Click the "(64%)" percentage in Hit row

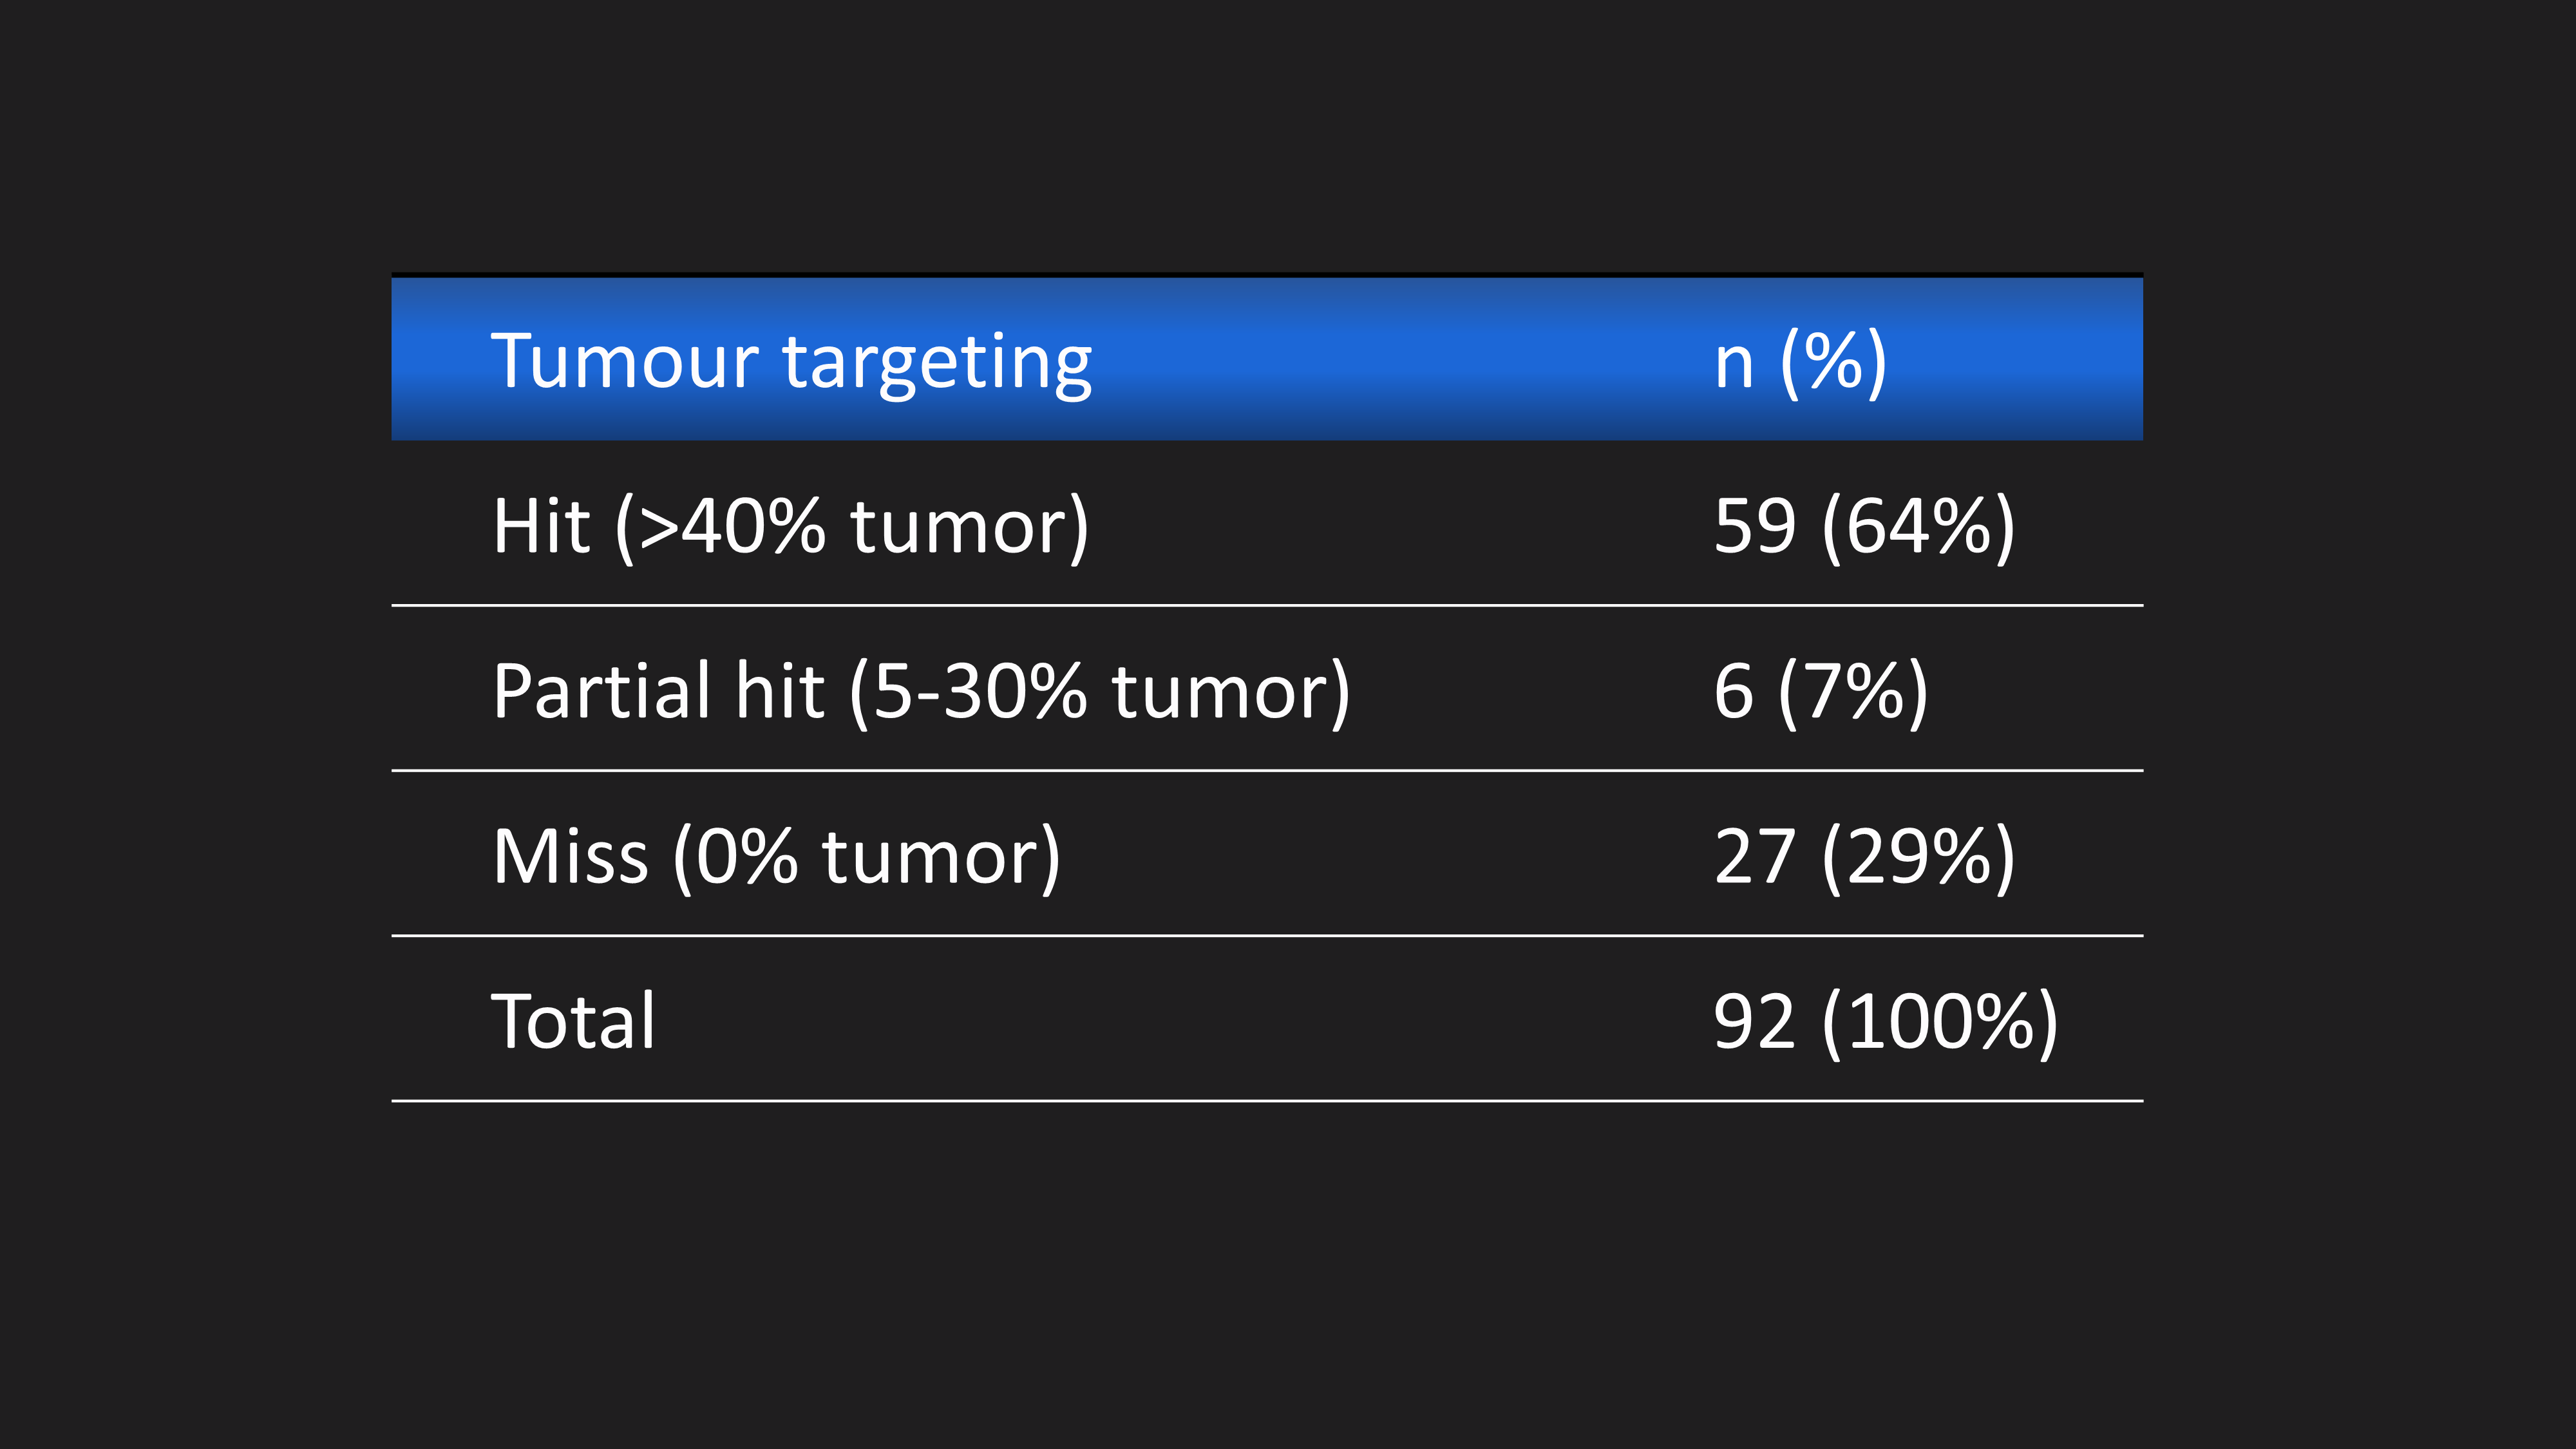point(1918,526)
